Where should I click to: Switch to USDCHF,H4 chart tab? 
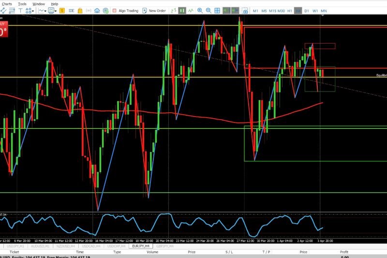116,246
